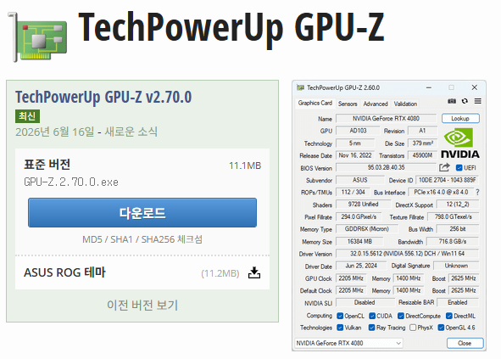Click the Release Date value Nov 16, 2022
This screenshot has width=501, height=359.
(x=355, y=155)
